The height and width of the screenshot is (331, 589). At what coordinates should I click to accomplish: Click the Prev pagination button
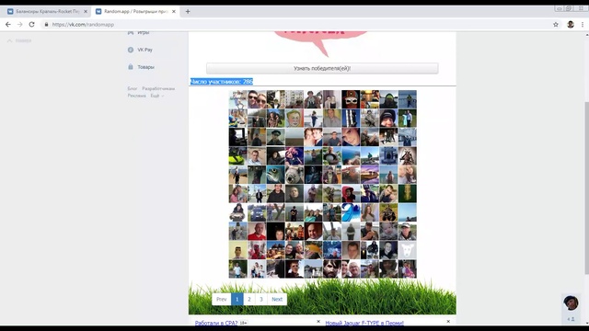(222, 299)
